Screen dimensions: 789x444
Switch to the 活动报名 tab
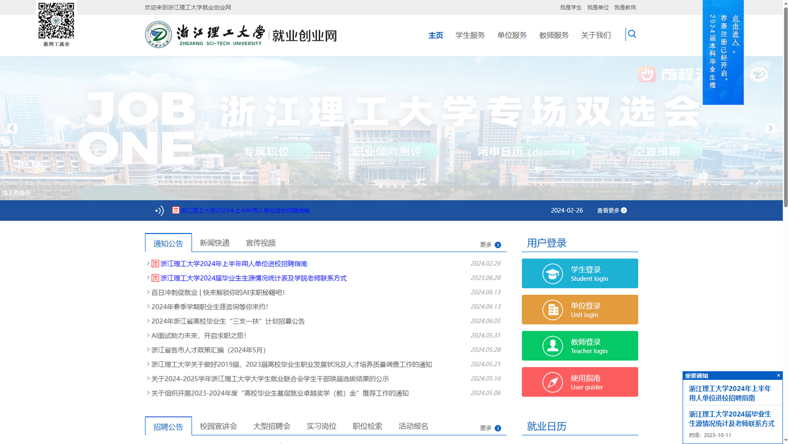[414, 426]
